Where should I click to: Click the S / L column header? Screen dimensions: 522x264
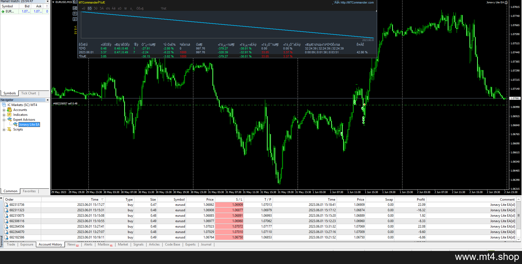tap(229, 199)
